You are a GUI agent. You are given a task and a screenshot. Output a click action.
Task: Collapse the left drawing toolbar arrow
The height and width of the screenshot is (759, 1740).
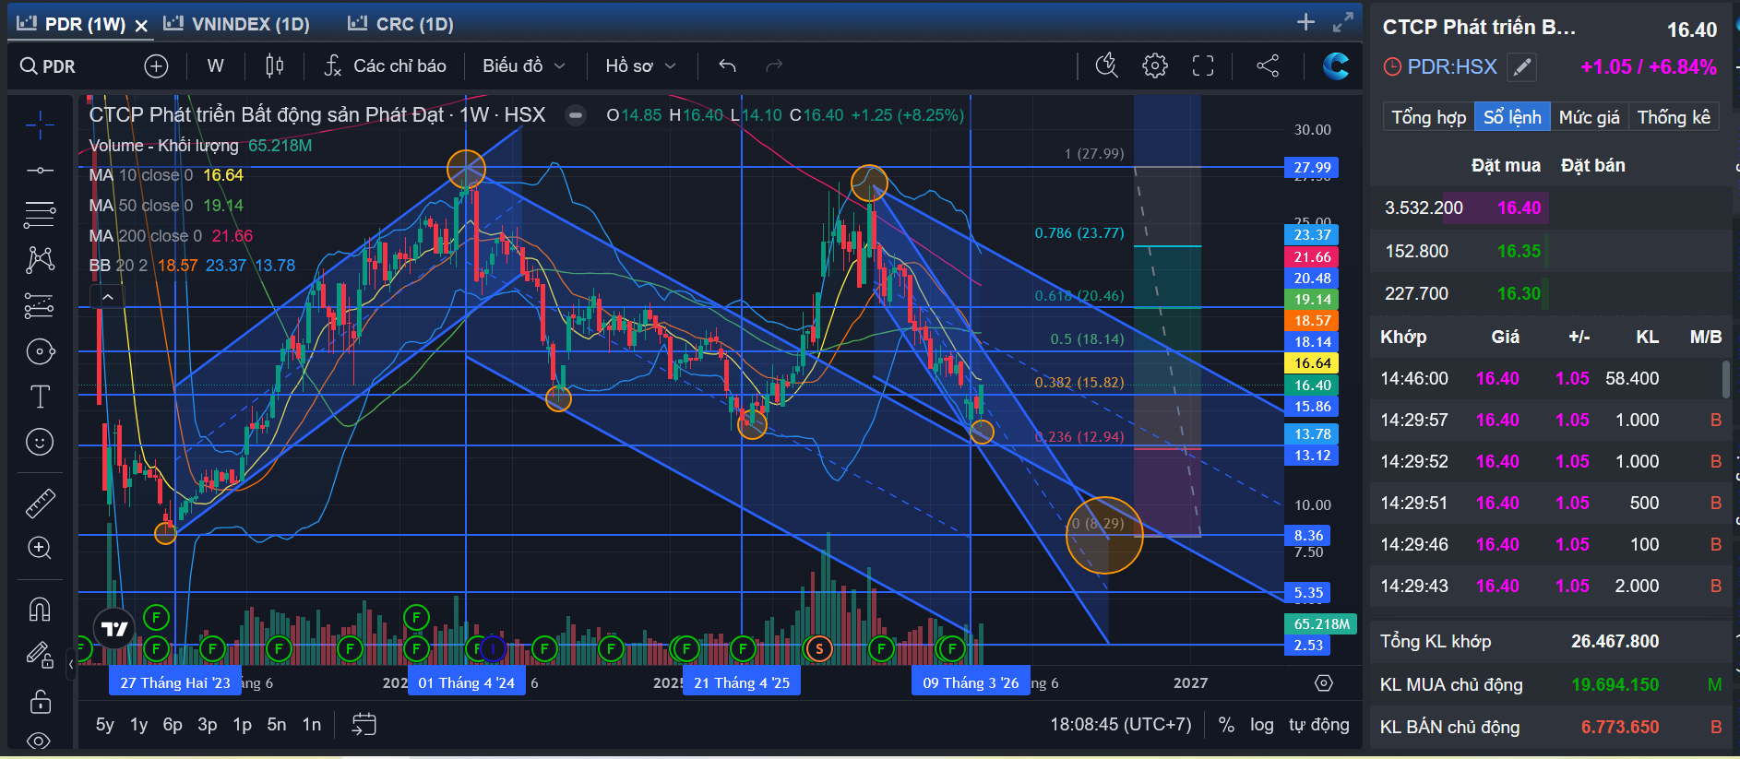point(71,664)
